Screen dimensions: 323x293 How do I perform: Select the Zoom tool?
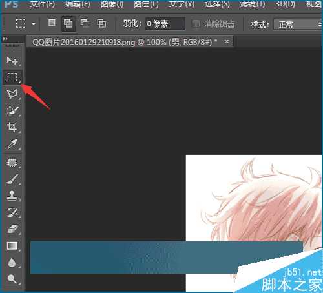point(12,279)
